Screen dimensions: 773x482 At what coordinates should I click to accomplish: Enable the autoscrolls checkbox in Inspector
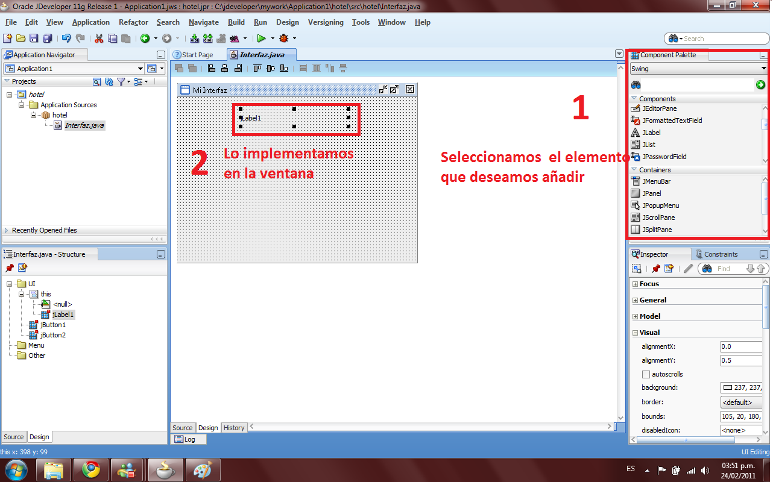[646, 374]
